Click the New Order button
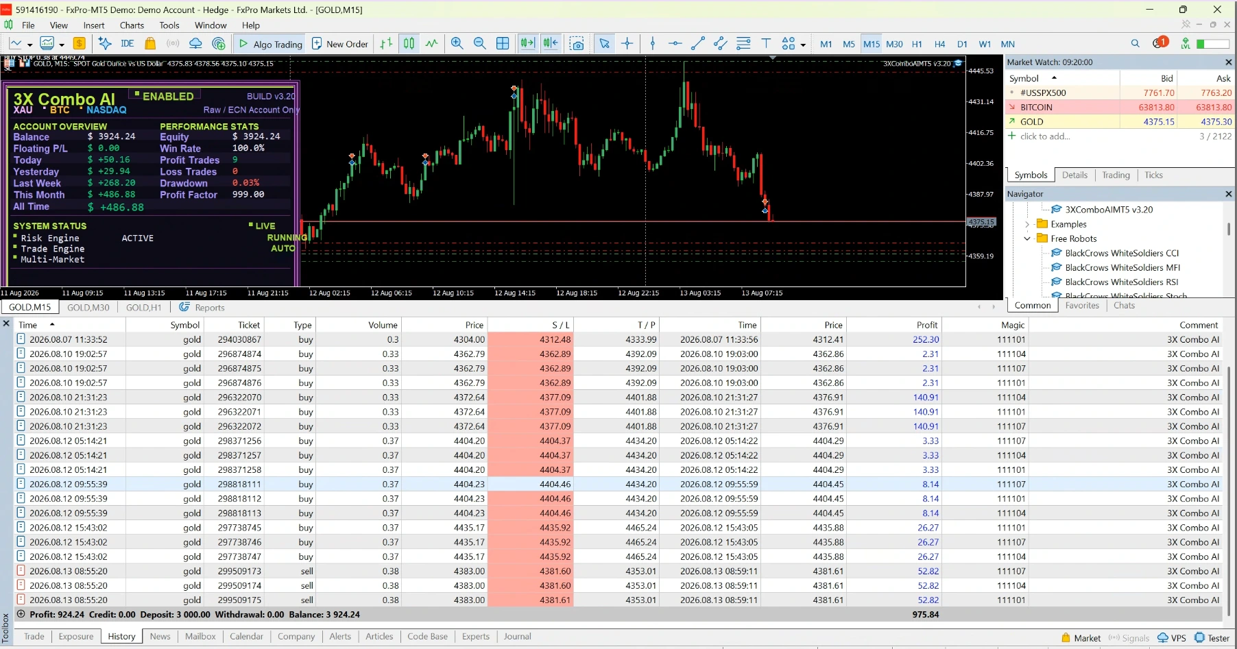The height and width of the screenshot is (649, 1237). click(x=340, y=44)
